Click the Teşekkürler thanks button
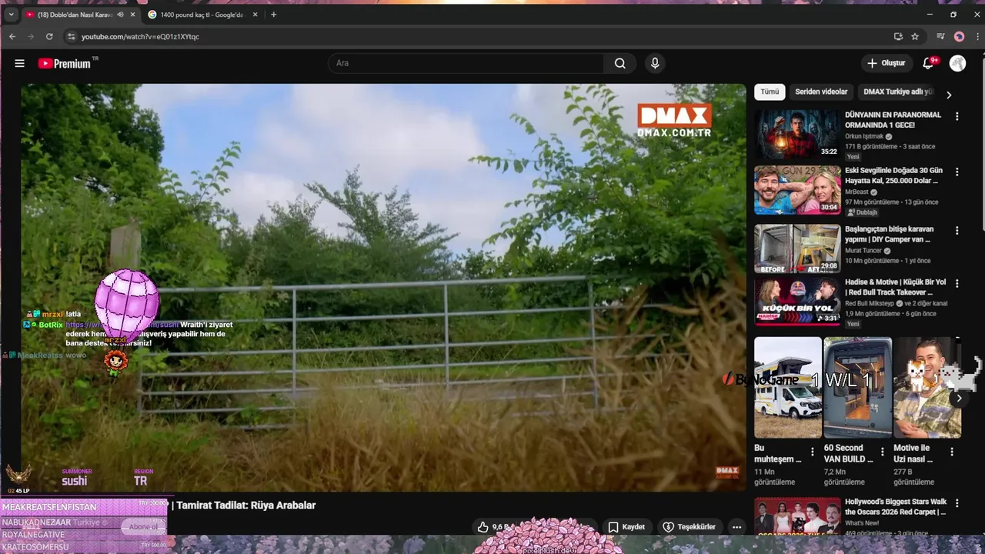The image size is (985, 554). (689, 527)
